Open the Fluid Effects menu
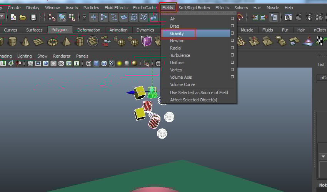327x192 pixels. pos(116,8)
